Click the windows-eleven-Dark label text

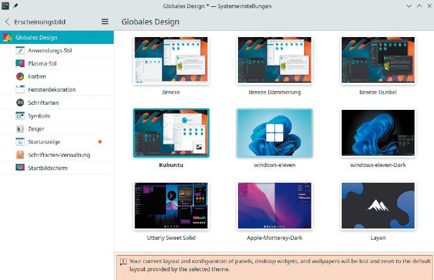click(378, 165)
